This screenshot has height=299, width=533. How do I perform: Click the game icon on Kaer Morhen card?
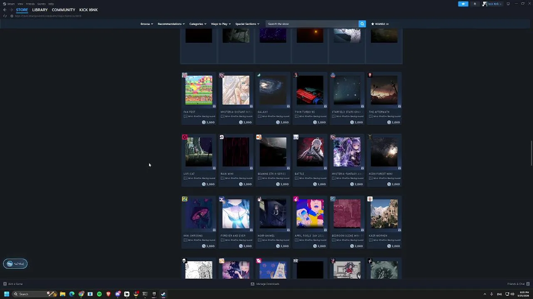tap(370, 199)
